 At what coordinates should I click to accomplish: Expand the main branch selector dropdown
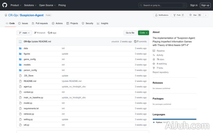(x=25, y=33)
